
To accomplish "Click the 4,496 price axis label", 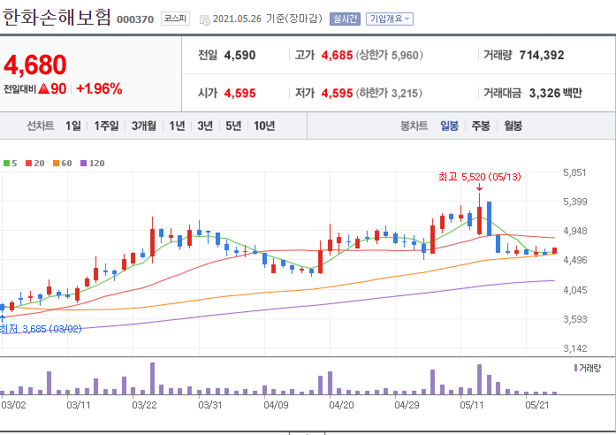I will [x=574, y=260].
